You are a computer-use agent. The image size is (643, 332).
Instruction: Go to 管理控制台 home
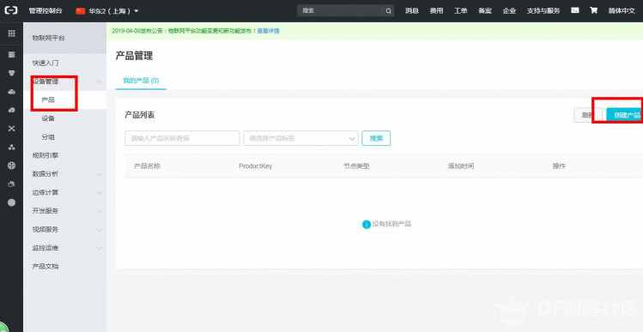45,11
